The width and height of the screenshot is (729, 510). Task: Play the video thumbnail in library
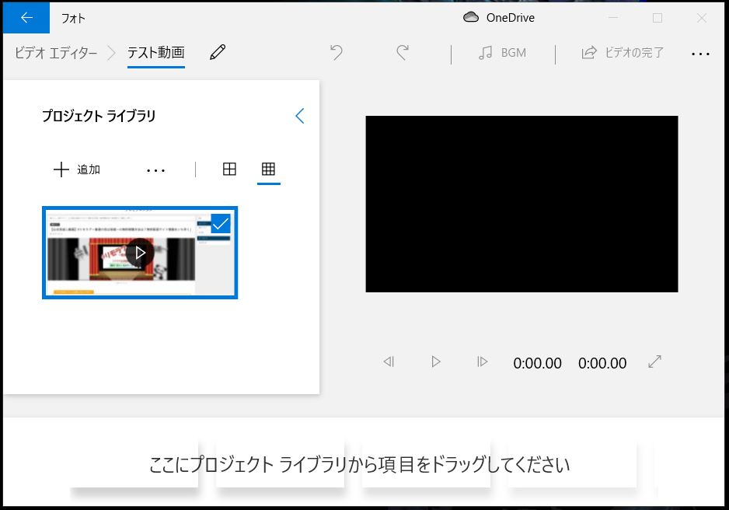140,253
